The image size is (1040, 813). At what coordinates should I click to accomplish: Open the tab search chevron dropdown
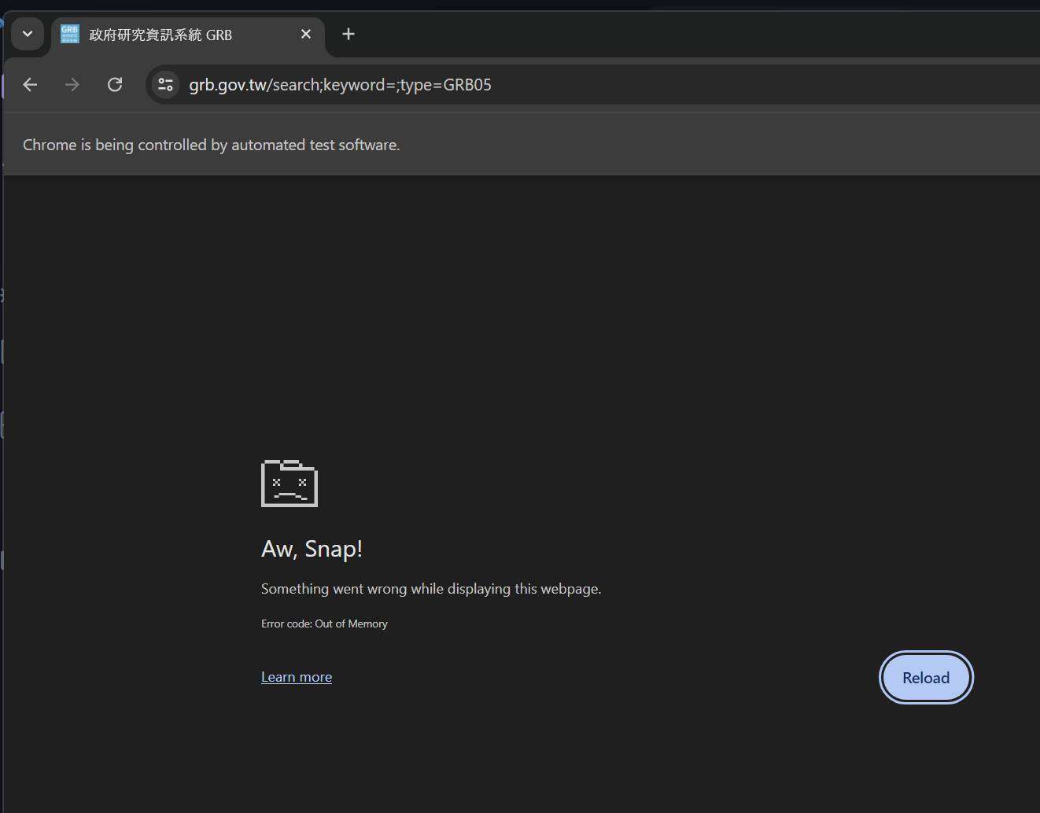[x=28, y=35]
